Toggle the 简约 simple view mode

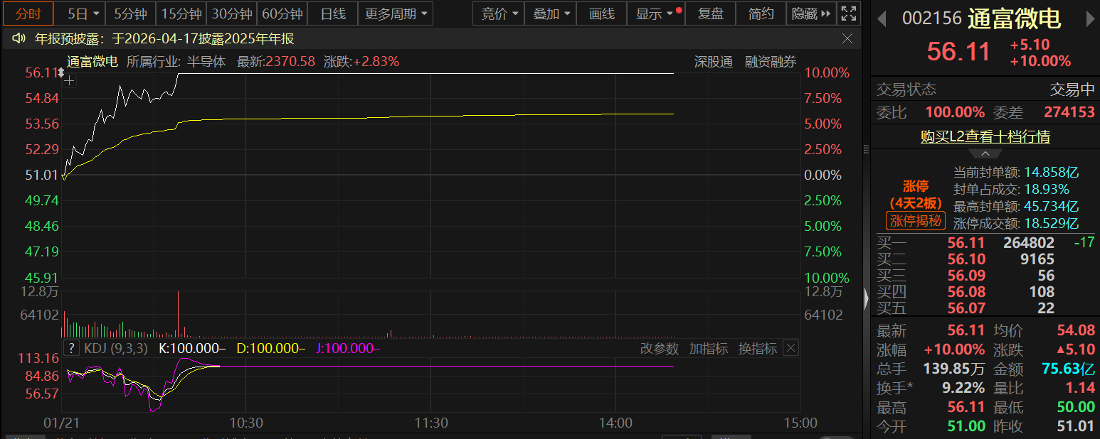click(x=761, y=13)
